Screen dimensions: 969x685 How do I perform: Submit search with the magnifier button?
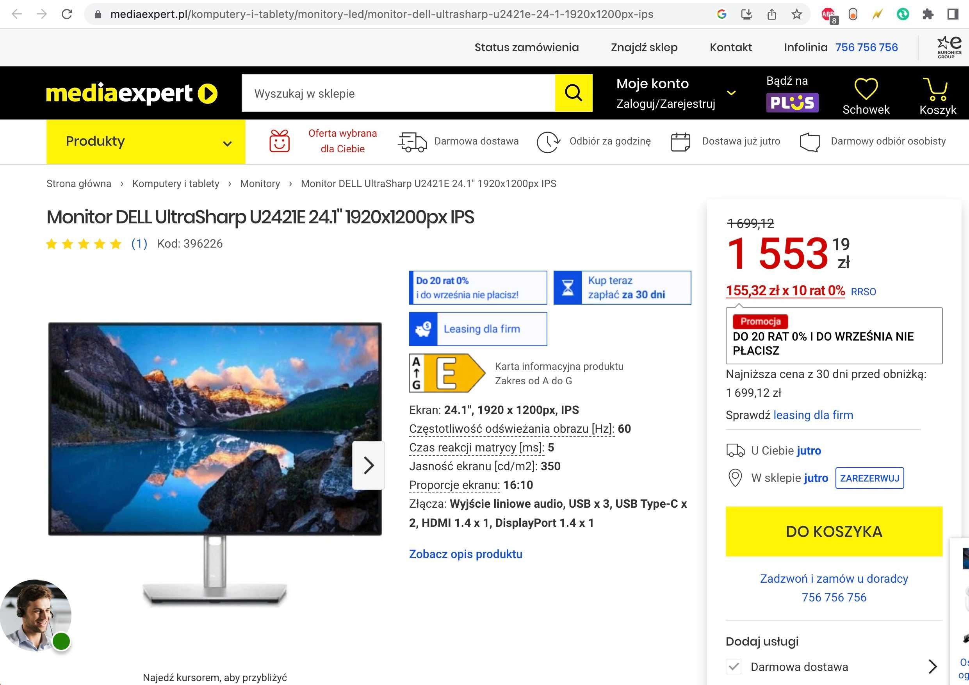(x=574, y=93)
